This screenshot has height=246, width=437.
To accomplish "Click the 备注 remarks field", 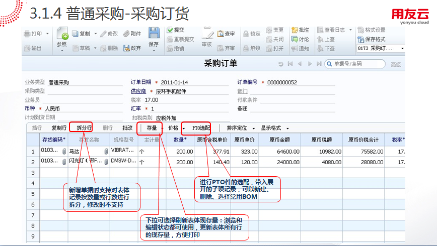I will click(293, 108).
